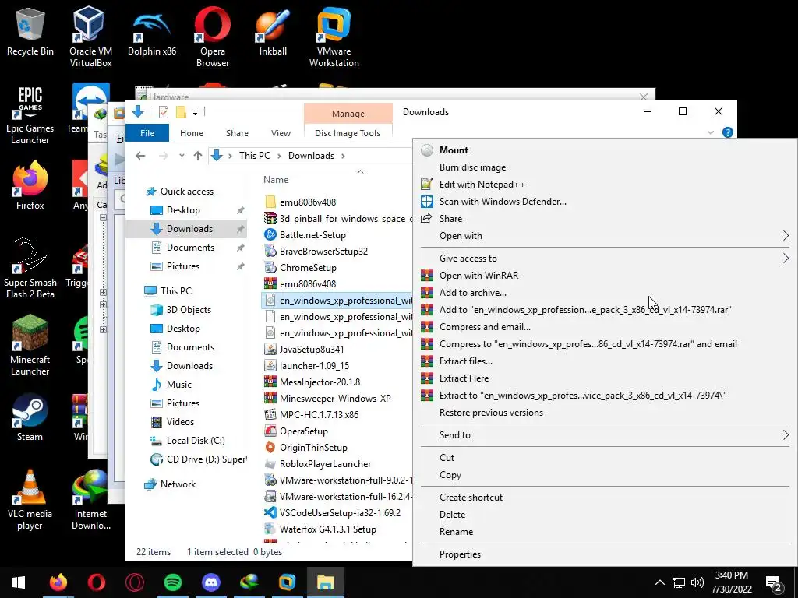Select the Opera Browser desktop icon
The height and width of the screenshot is (598, 798).
213,37
